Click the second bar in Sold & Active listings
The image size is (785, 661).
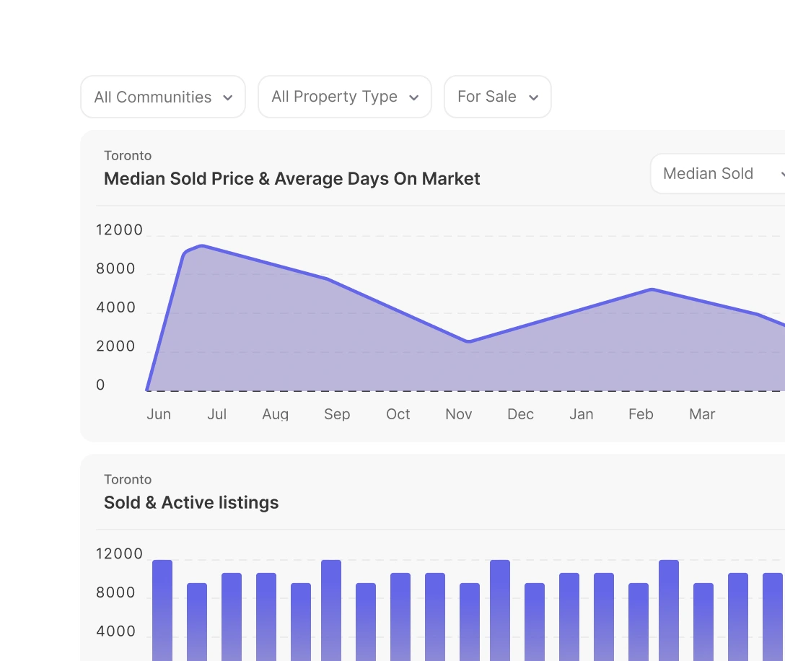point(197,621)
